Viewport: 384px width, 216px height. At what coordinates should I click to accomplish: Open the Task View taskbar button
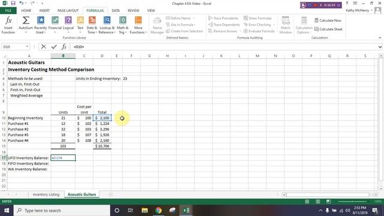pos(130,211)
